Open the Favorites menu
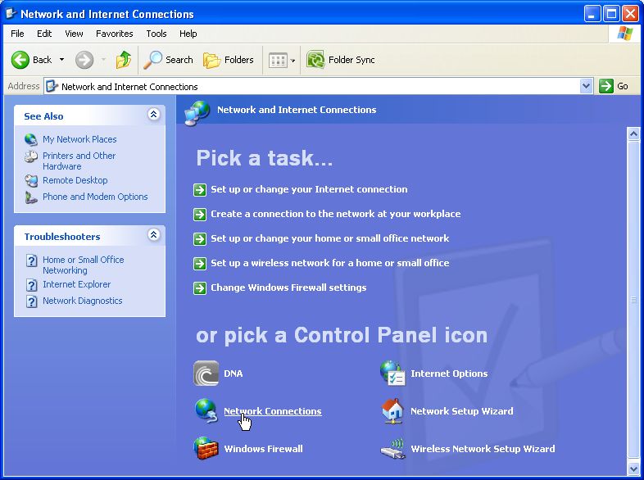Screen dimensions: 644x480 tap(114, 34)
